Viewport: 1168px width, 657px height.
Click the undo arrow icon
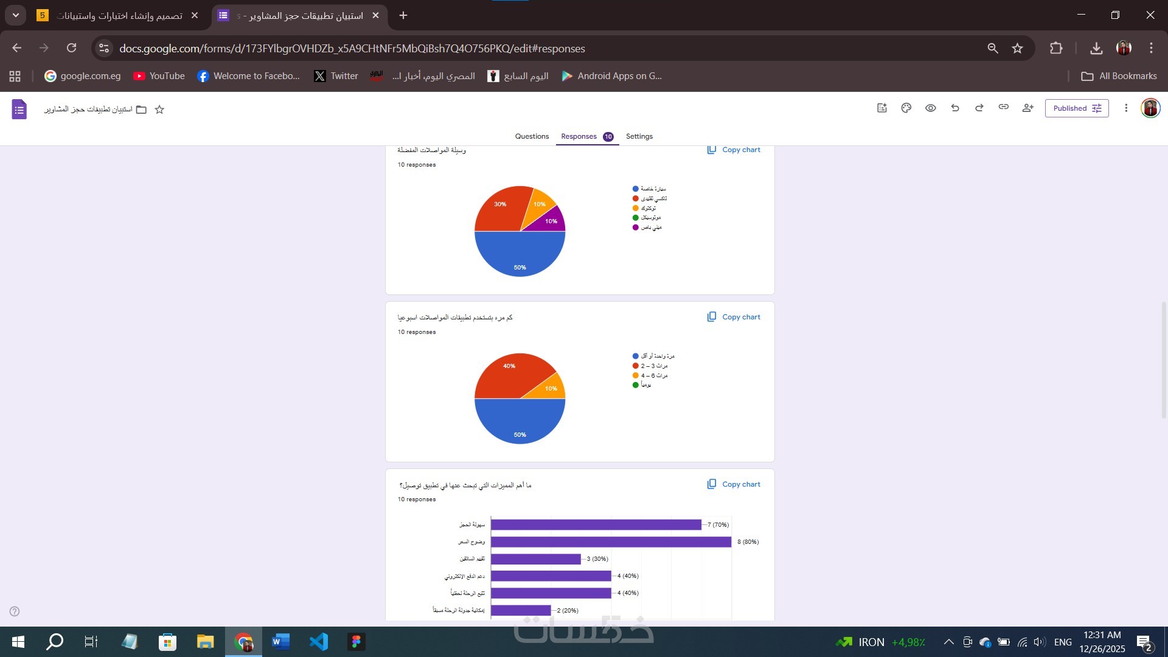point(955,108)
